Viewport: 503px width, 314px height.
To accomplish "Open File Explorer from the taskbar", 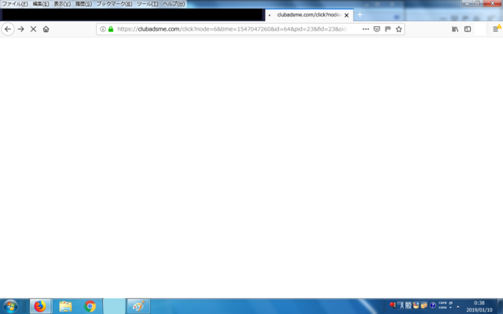I will [x=65, y=306].
